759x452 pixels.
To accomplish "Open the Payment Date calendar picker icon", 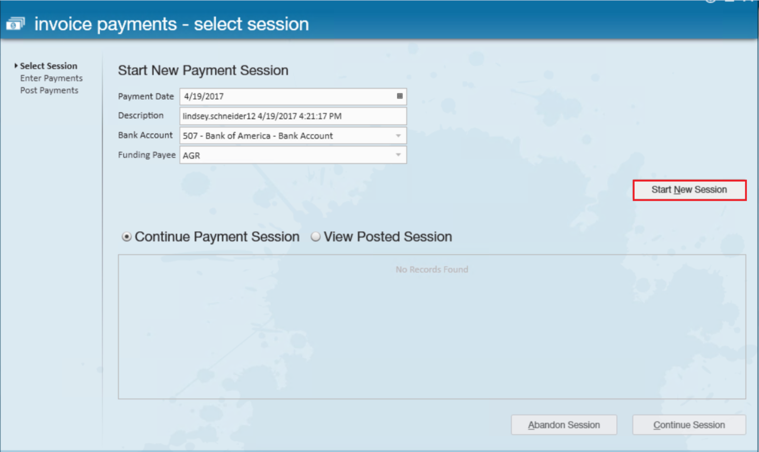I will click(400, 96).
